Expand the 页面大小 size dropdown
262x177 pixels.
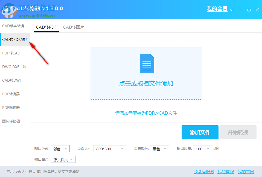pyautogui.click(x=110, y=148)
